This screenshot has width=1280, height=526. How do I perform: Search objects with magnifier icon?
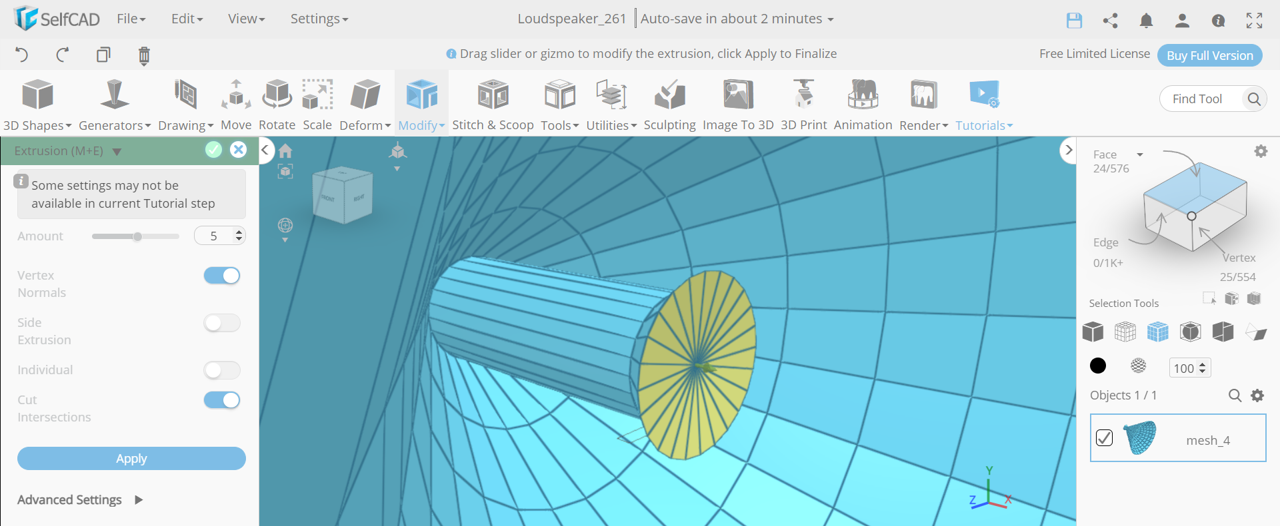coord(1235,395)
